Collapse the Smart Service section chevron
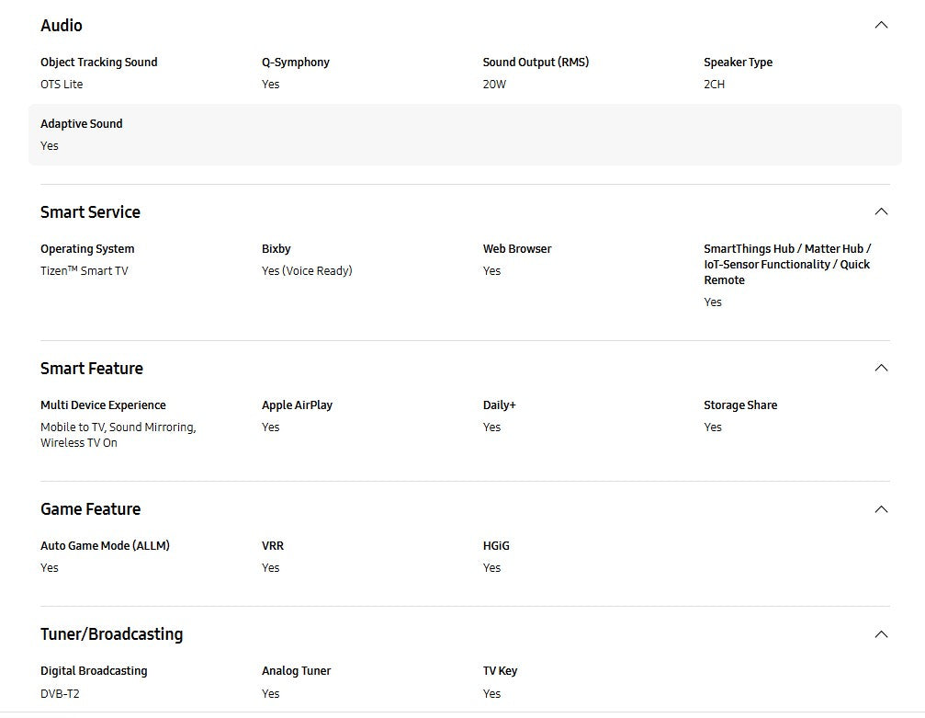 click(882, 212)
